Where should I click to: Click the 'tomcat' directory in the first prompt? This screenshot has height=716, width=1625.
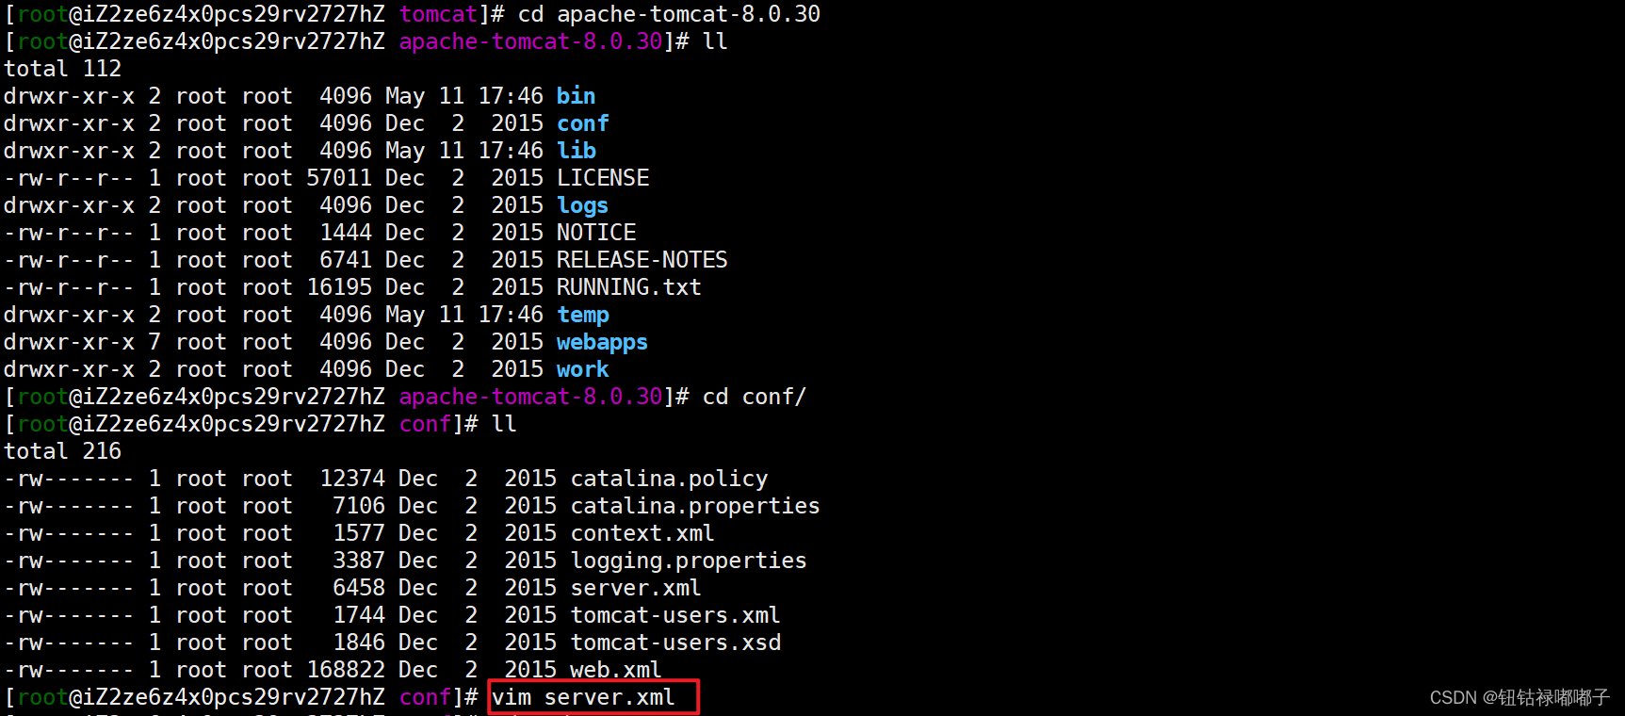[x=438, y=14]
